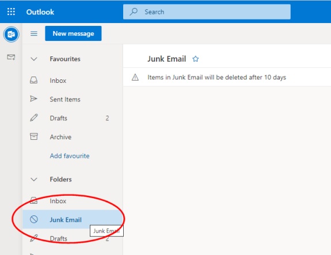Screen dimensions: 331x255
Task: Compose with the New message button
Action: coord(73,33)
